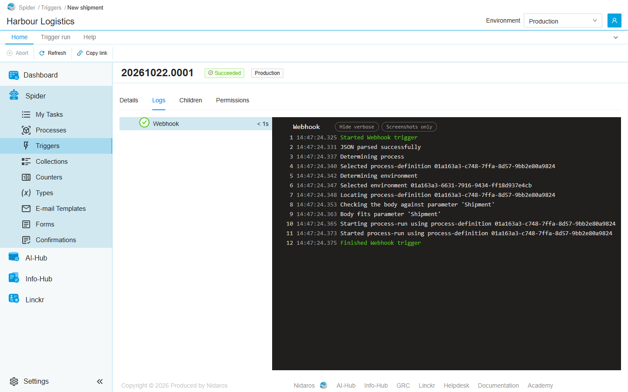The width and height of the screenshot is (628, 392).
Task: Click the Copy link button
Action: pos(92,53)
